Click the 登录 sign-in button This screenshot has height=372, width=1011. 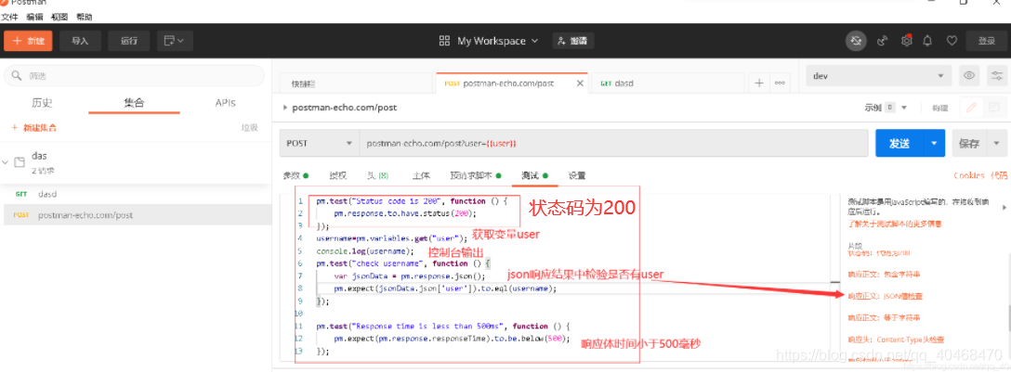[987, 41]
